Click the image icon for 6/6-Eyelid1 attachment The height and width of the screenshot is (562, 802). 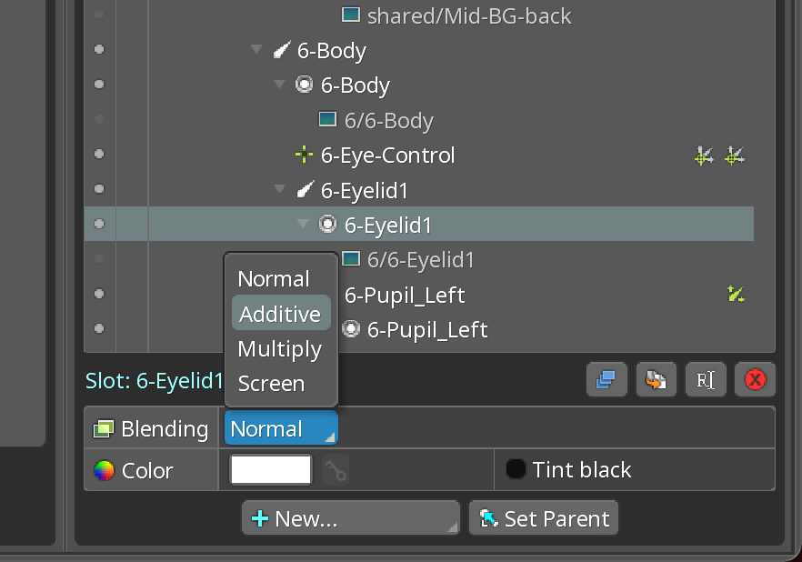351,259
